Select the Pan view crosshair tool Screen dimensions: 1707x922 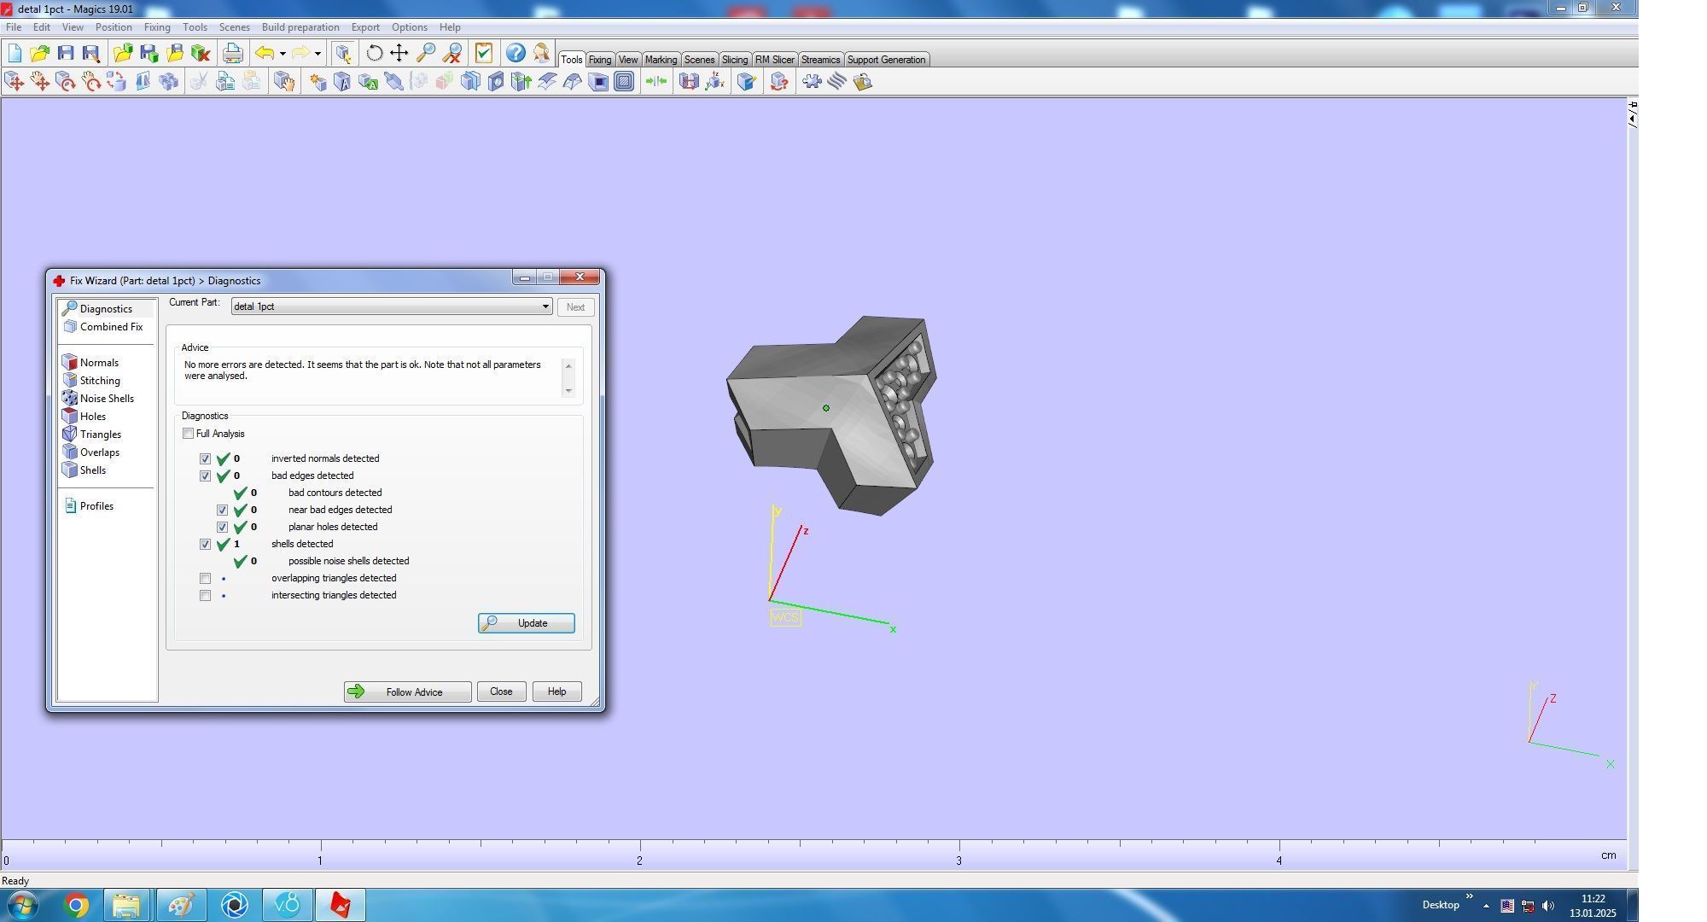coord(399,53)
